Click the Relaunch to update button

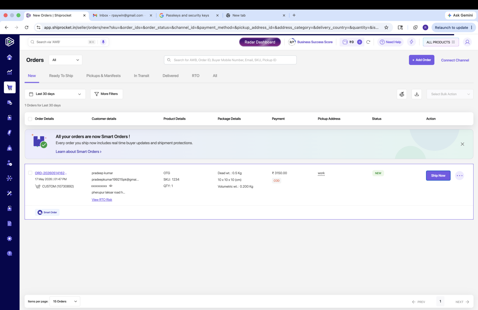click(x=454, y=28)
